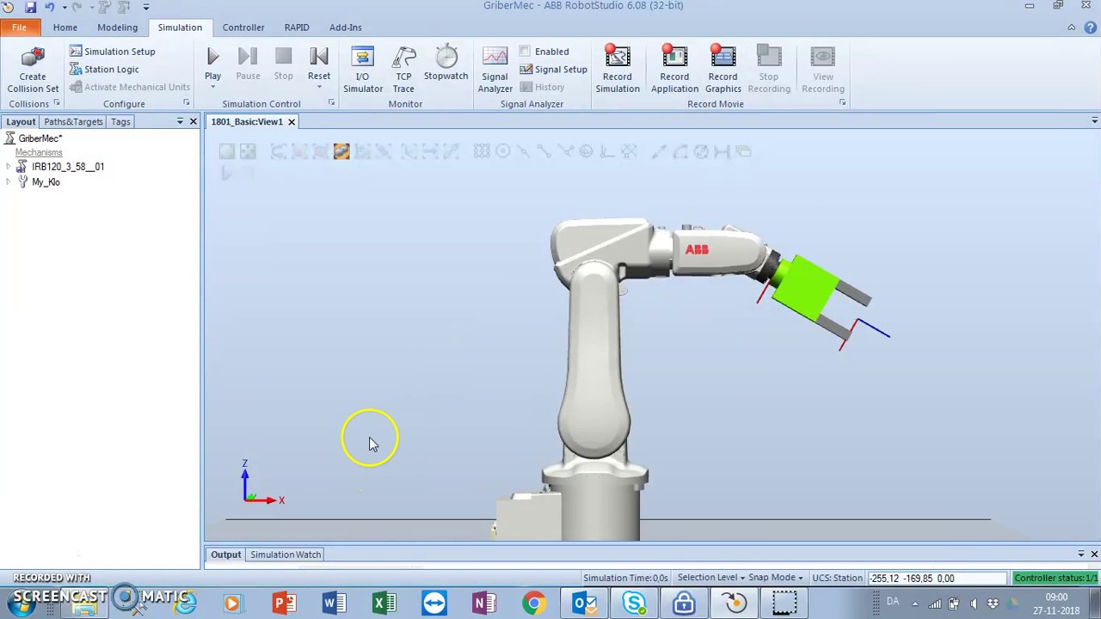This screenshot has height=619, width=1101.
Task: Open the Stopwatch tool
Action: point(446,64)
